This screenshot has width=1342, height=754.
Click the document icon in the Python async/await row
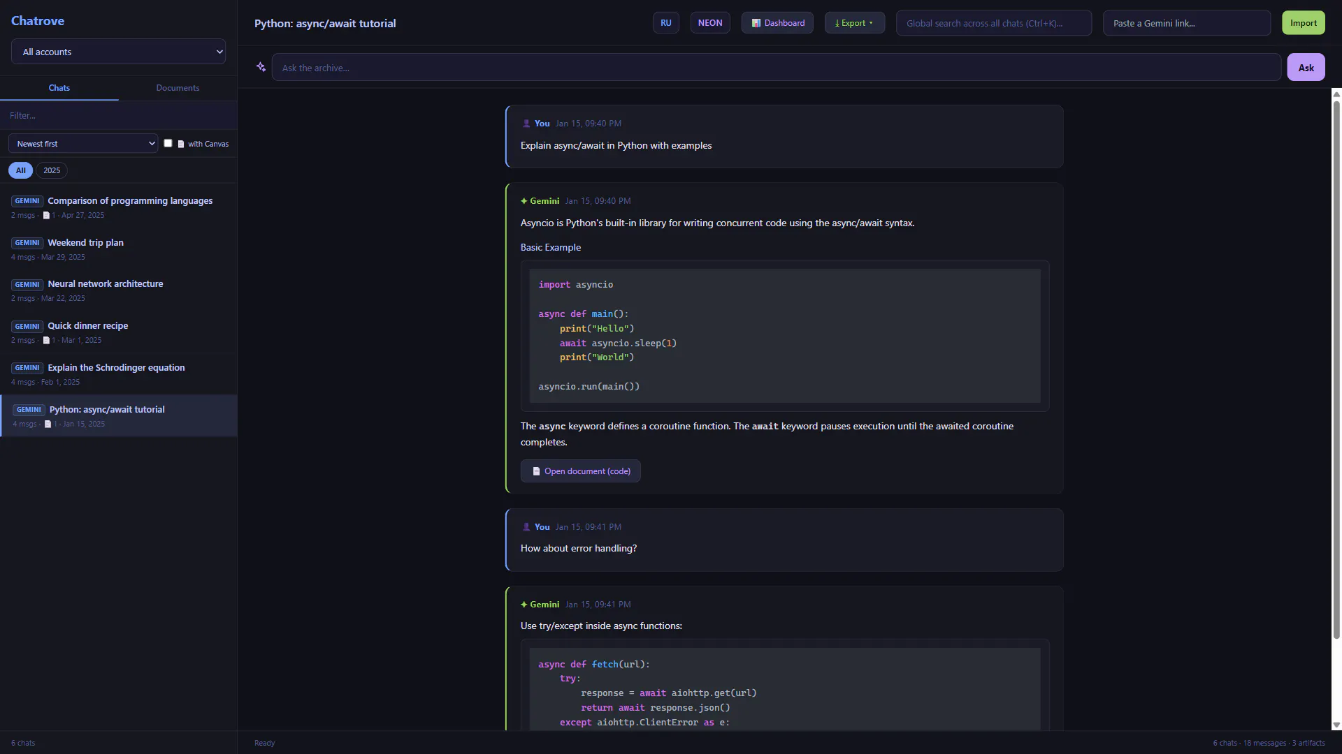click(48, 424)
